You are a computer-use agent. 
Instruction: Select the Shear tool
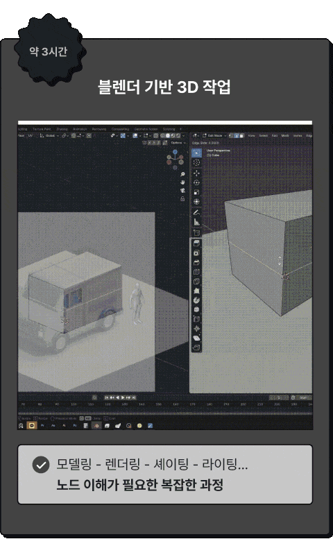coord(196,338)
